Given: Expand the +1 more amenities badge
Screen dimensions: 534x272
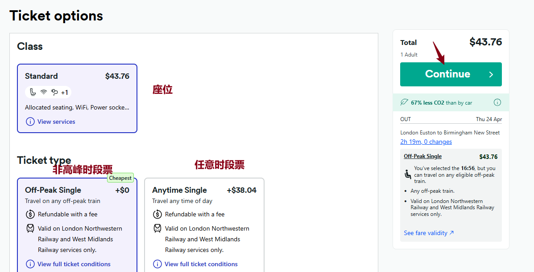Looking at the screenshot, I should [x=65, y=92].
